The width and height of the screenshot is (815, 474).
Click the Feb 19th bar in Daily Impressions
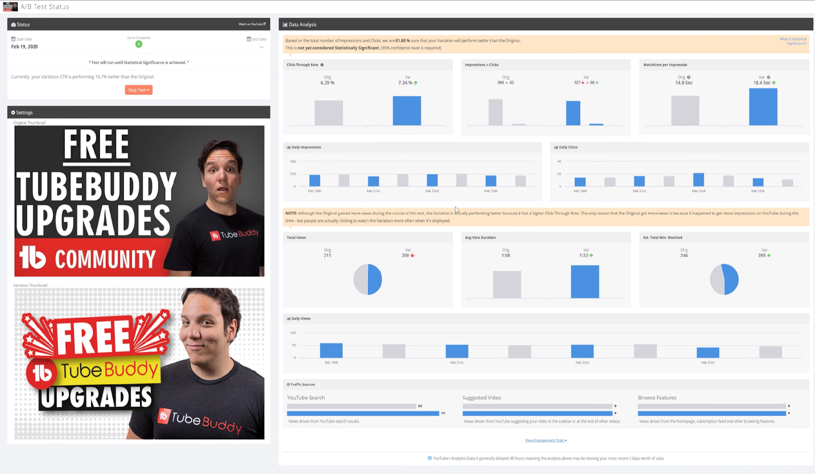click(315, 181)
